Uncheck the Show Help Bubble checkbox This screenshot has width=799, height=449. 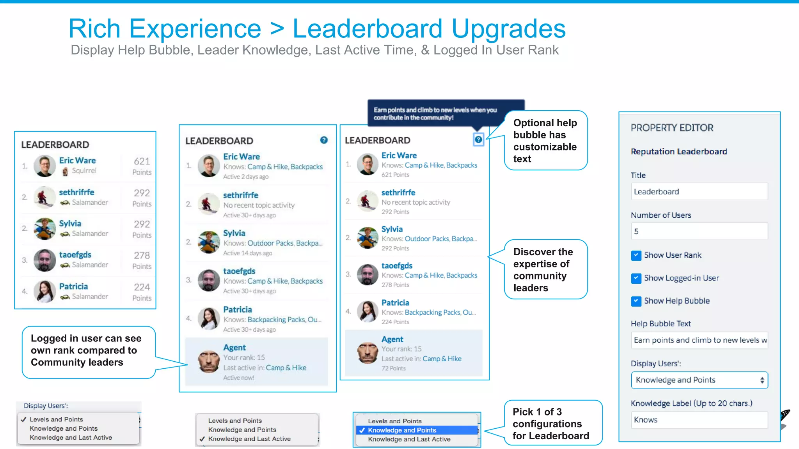[x=636, y=301]
